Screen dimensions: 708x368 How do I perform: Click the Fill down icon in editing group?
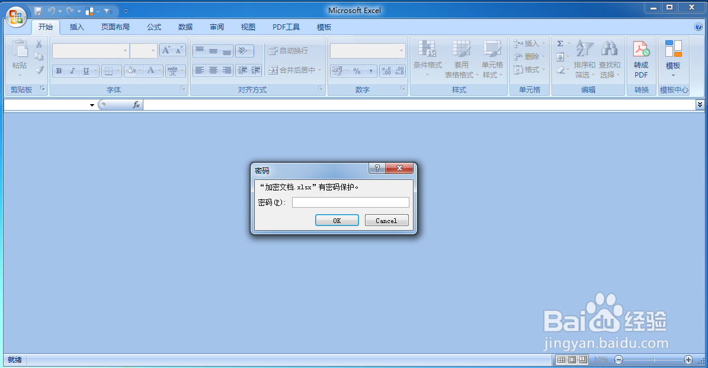(560, 57)
